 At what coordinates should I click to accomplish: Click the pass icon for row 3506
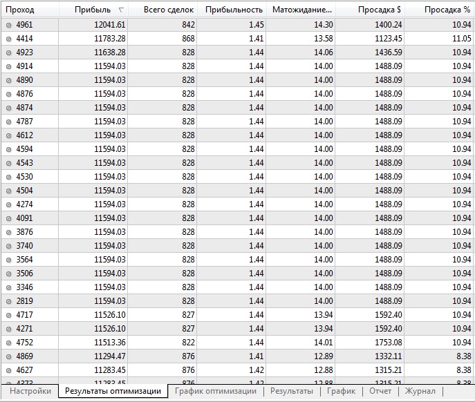(x=9, y=274)
